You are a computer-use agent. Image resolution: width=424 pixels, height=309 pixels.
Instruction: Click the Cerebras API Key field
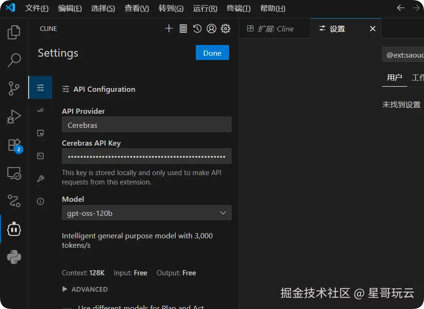tap(146, 156)
